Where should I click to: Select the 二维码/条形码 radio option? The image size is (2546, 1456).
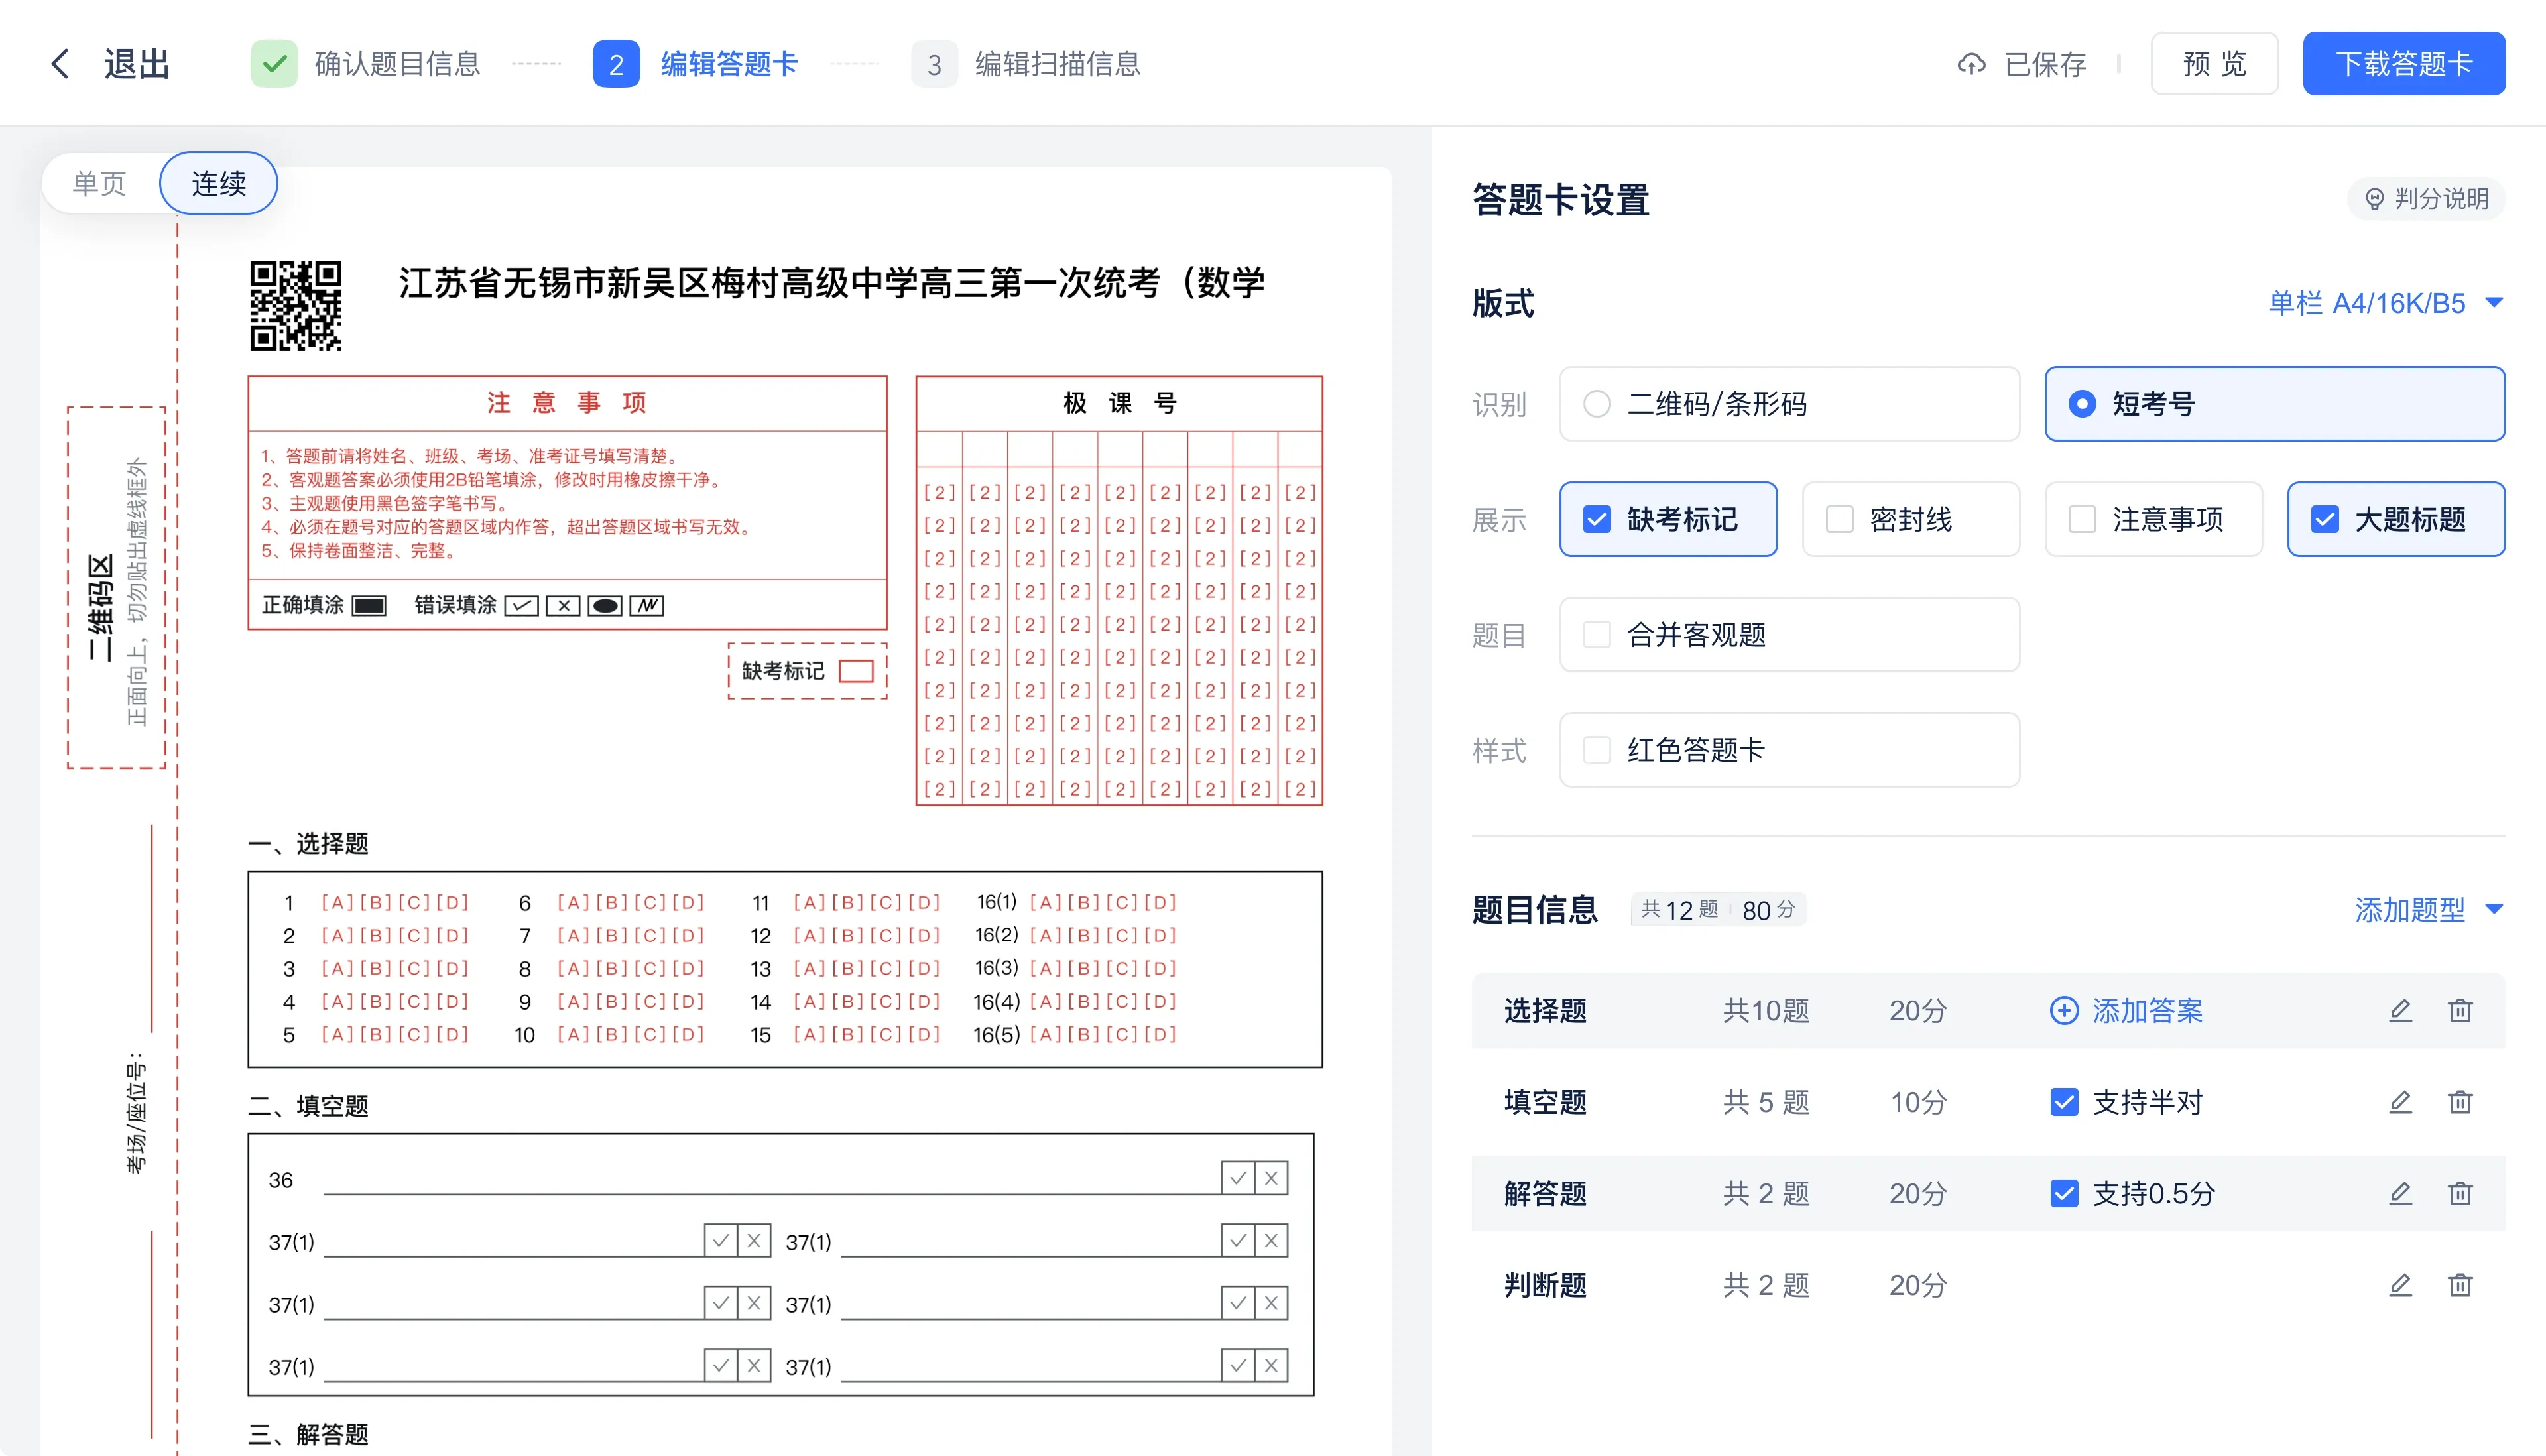point(1789,404)
